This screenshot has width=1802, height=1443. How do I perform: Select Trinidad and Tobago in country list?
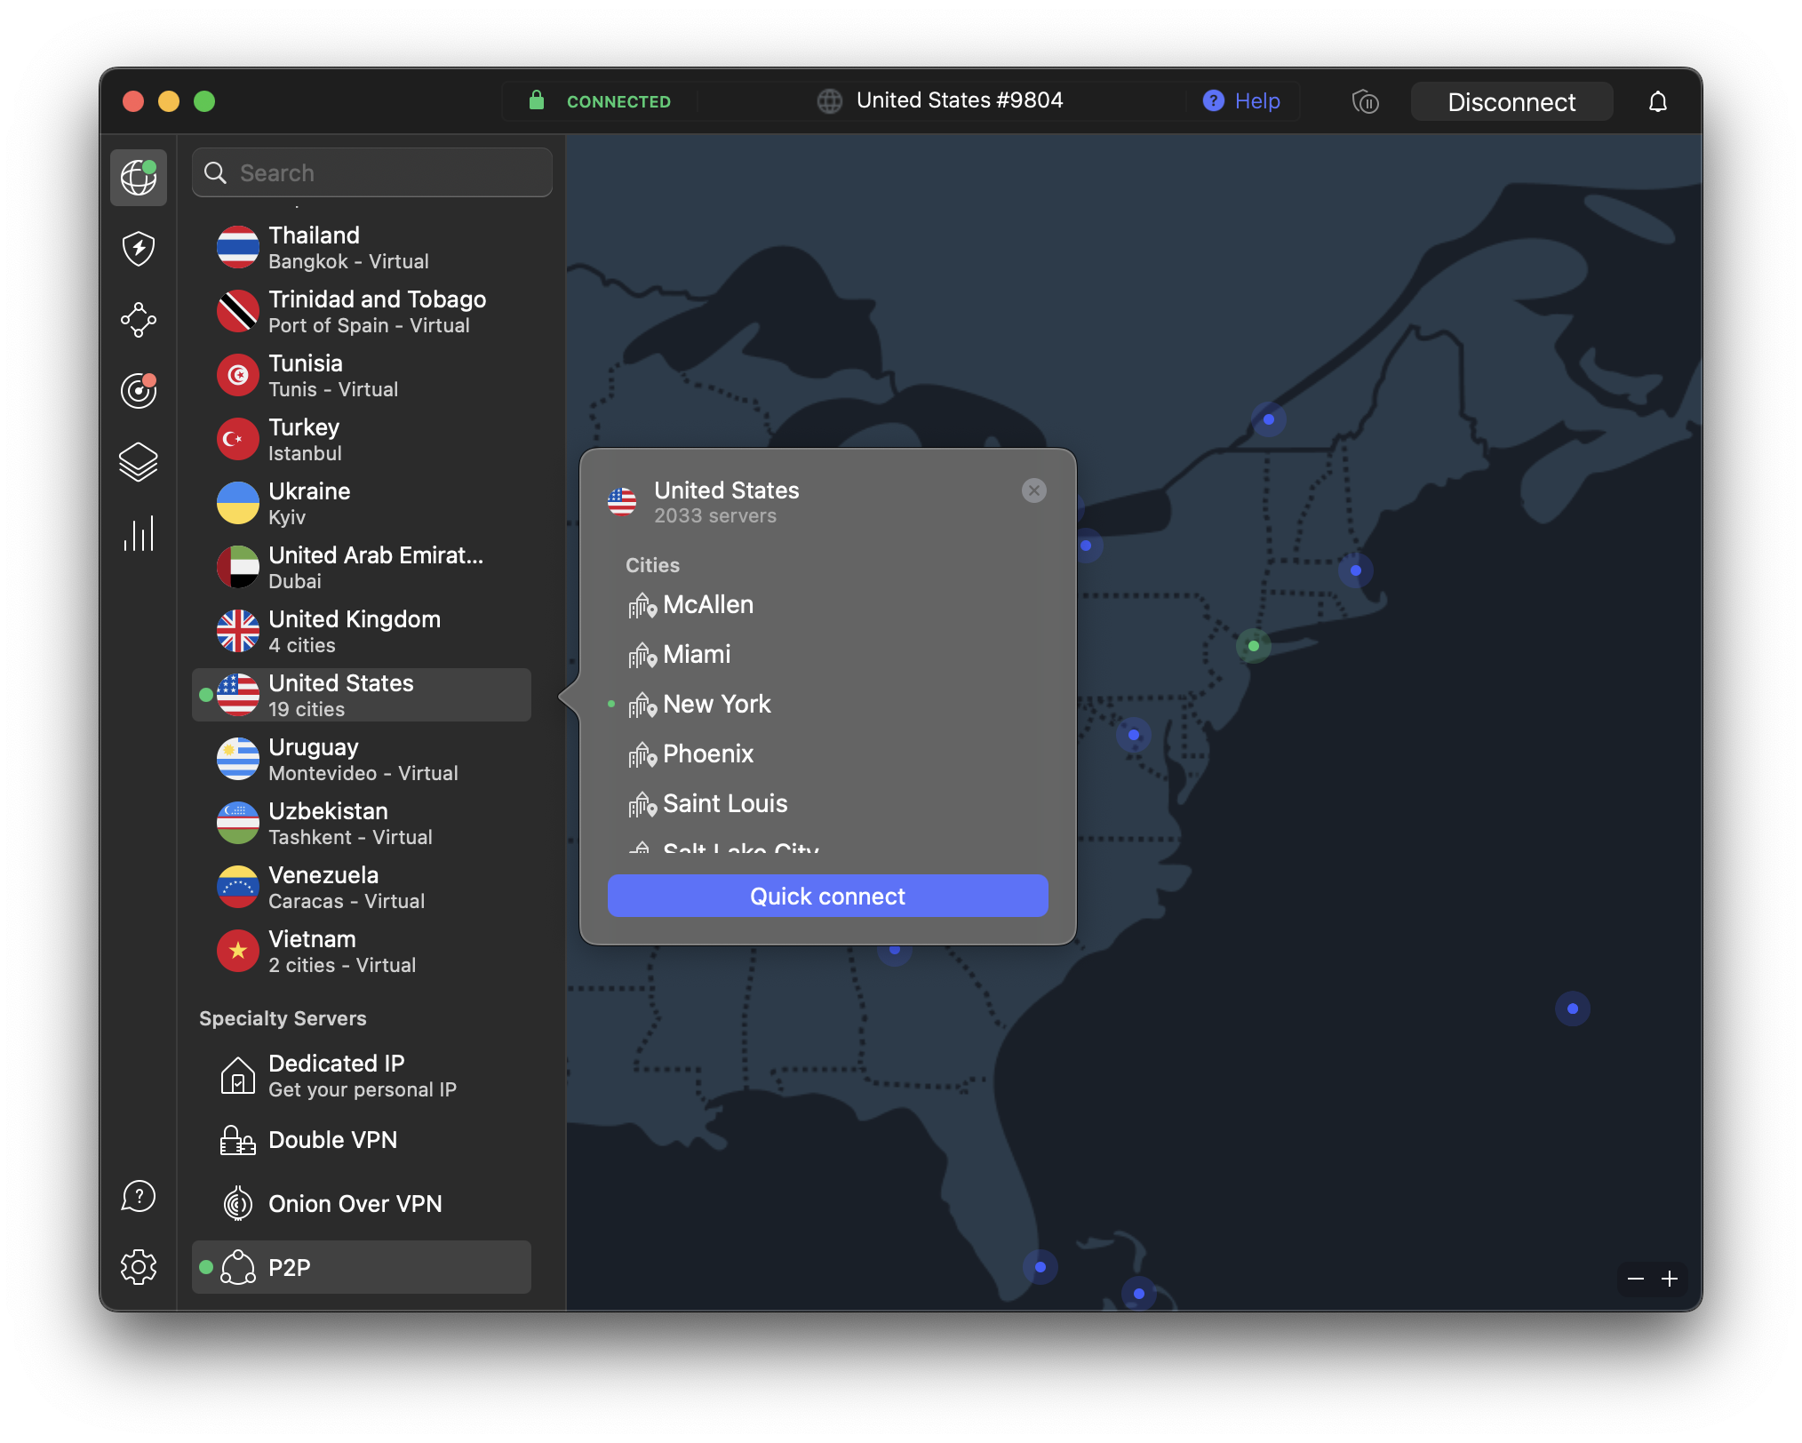coord(362,311)
